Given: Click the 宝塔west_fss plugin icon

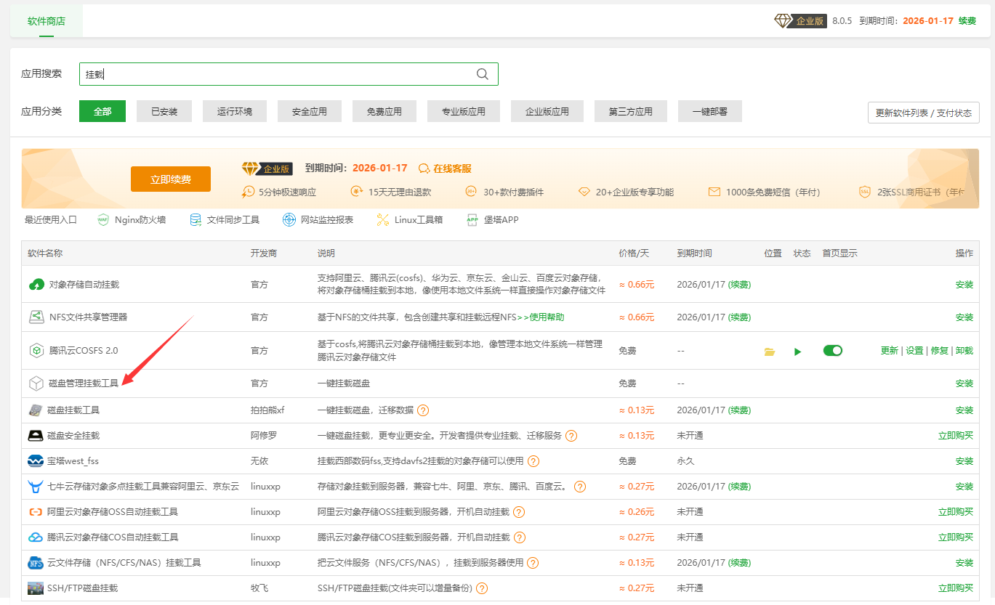Looking at the screenshot, I should (x=36, y=461).
